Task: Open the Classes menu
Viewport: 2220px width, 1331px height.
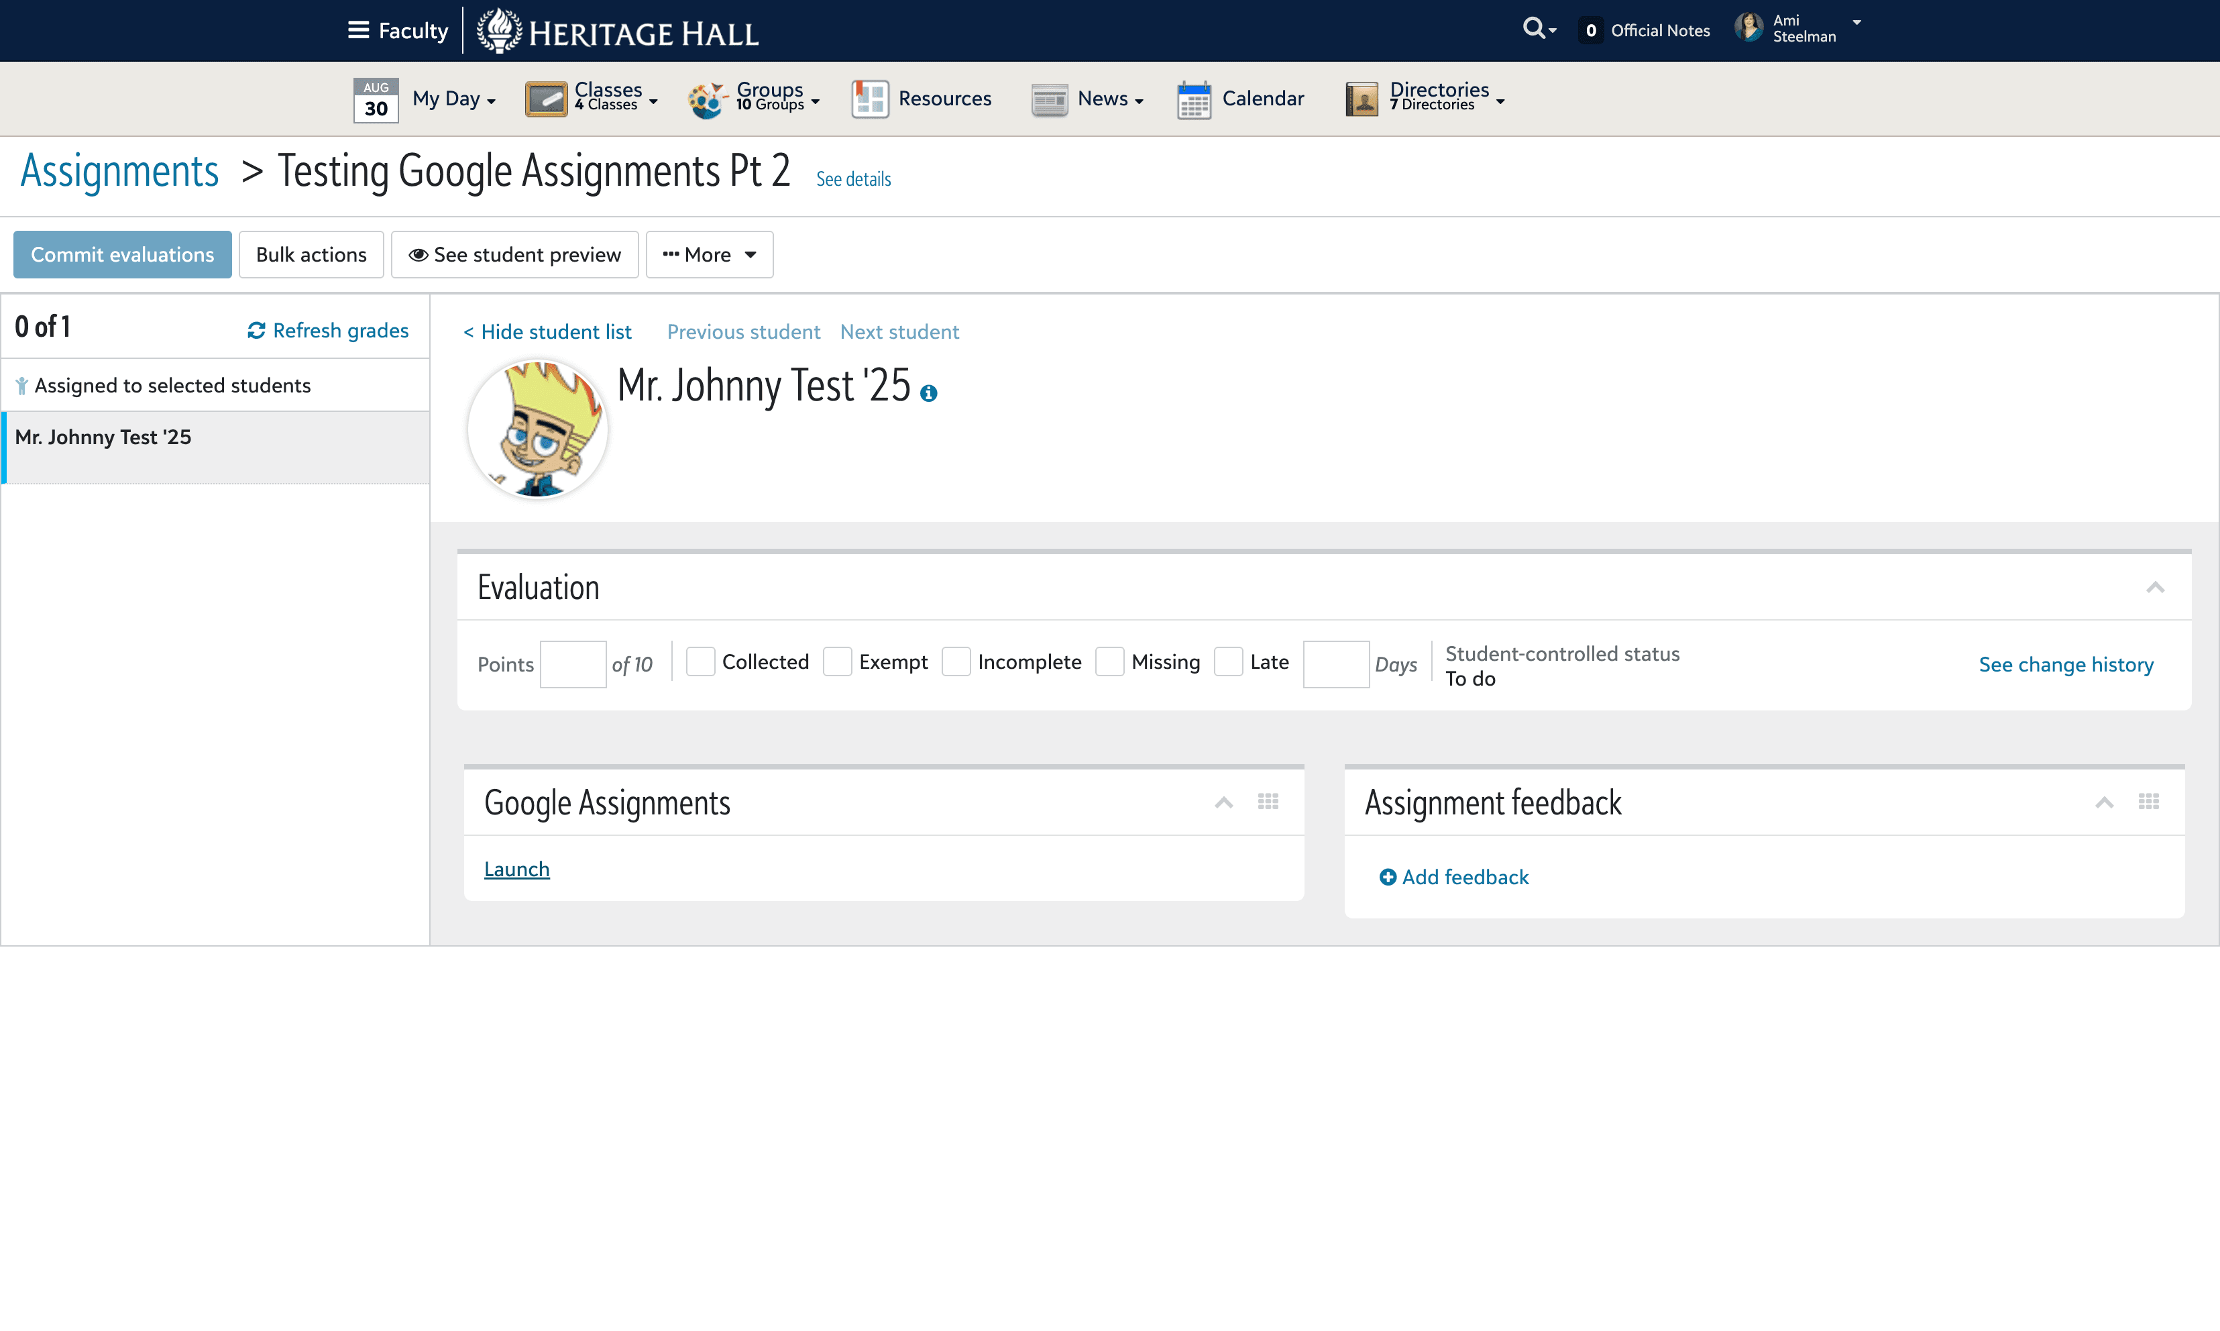Action: [x=592, y=99]
